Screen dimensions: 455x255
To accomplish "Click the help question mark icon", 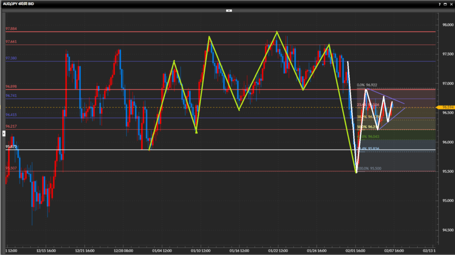I will 439,4.
